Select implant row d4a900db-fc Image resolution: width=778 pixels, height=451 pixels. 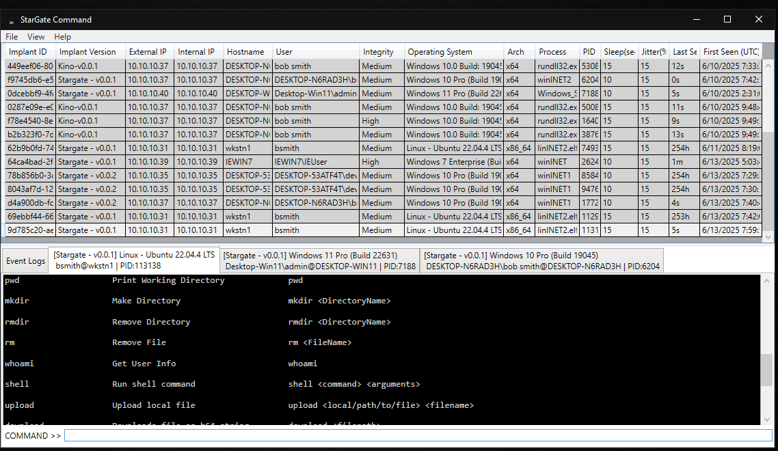(x=383, y=203)
